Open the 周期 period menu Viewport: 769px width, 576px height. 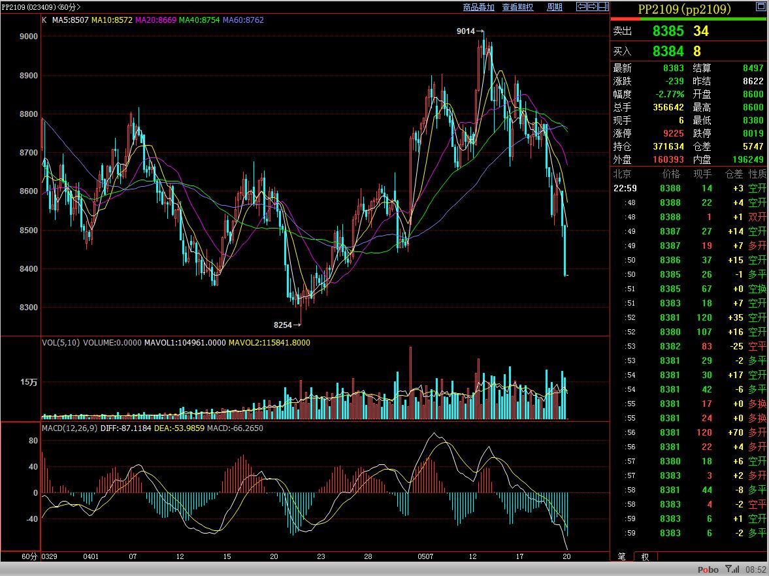click(x=554, y=7)
